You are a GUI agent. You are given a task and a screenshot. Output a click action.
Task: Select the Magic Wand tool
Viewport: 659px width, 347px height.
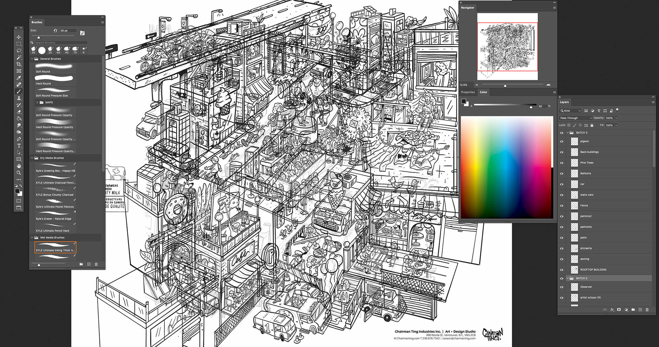(19, 57)
